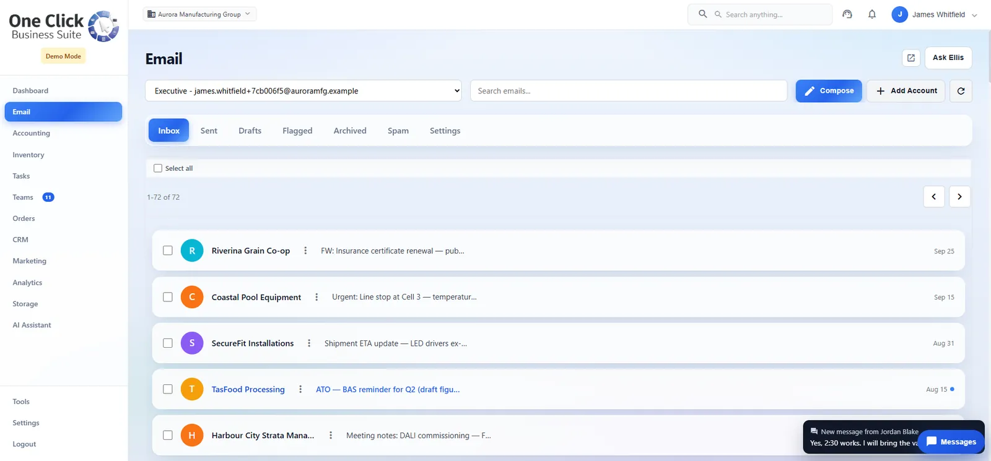Select the Riverina Grain Co-op email checkbox
The image size is (991, 461).
click(168, 251)
